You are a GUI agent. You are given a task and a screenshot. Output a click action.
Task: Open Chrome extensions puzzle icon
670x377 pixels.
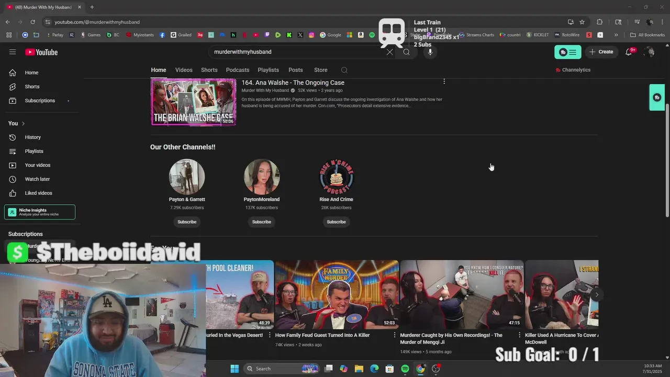coord(600,22)
